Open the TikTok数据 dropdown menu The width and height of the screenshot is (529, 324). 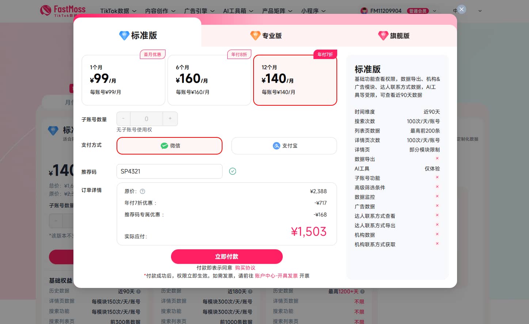[118, 11]
